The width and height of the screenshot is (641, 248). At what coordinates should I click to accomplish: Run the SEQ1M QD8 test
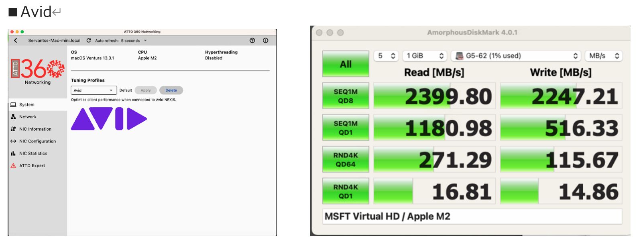(346, 96)
